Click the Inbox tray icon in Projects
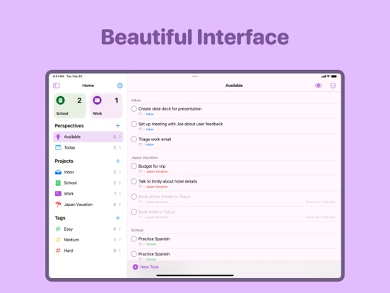390x293 pixels. [x=58, y=172]
